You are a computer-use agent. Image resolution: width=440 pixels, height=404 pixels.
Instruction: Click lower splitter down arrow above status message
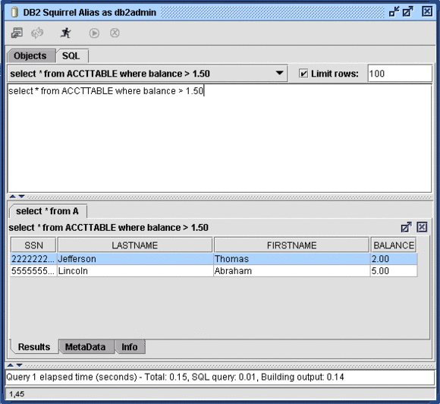20,365
